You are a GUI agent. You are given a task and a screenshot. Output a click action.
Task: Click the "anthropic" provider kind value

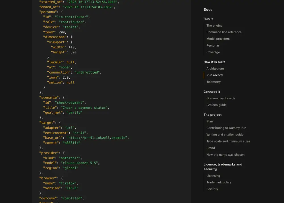pos(69,158)
